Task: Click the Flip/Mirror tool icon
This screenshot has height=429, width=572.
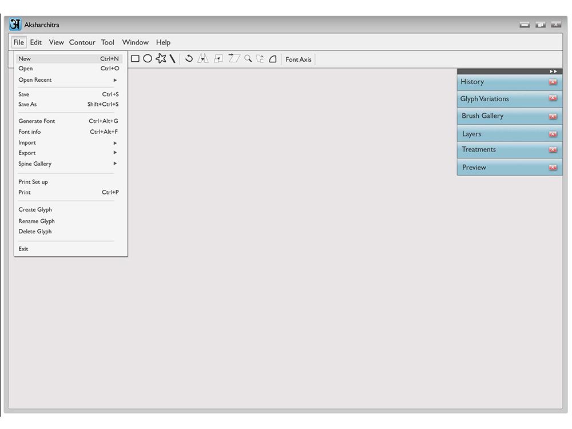Action: tap(202, 58)
